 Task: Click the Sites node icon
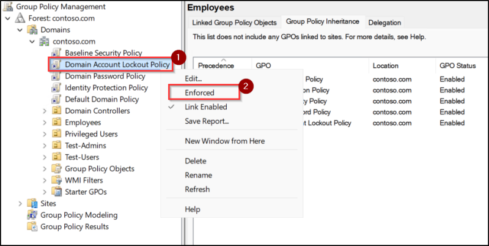(x=32, y=204)
